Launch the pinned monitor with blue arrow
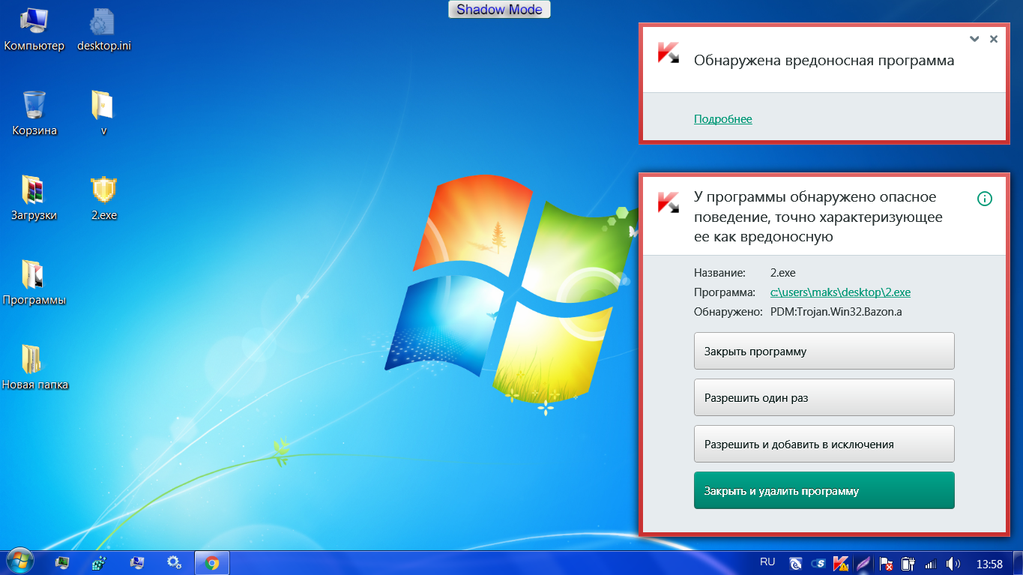 pos(136,562)
